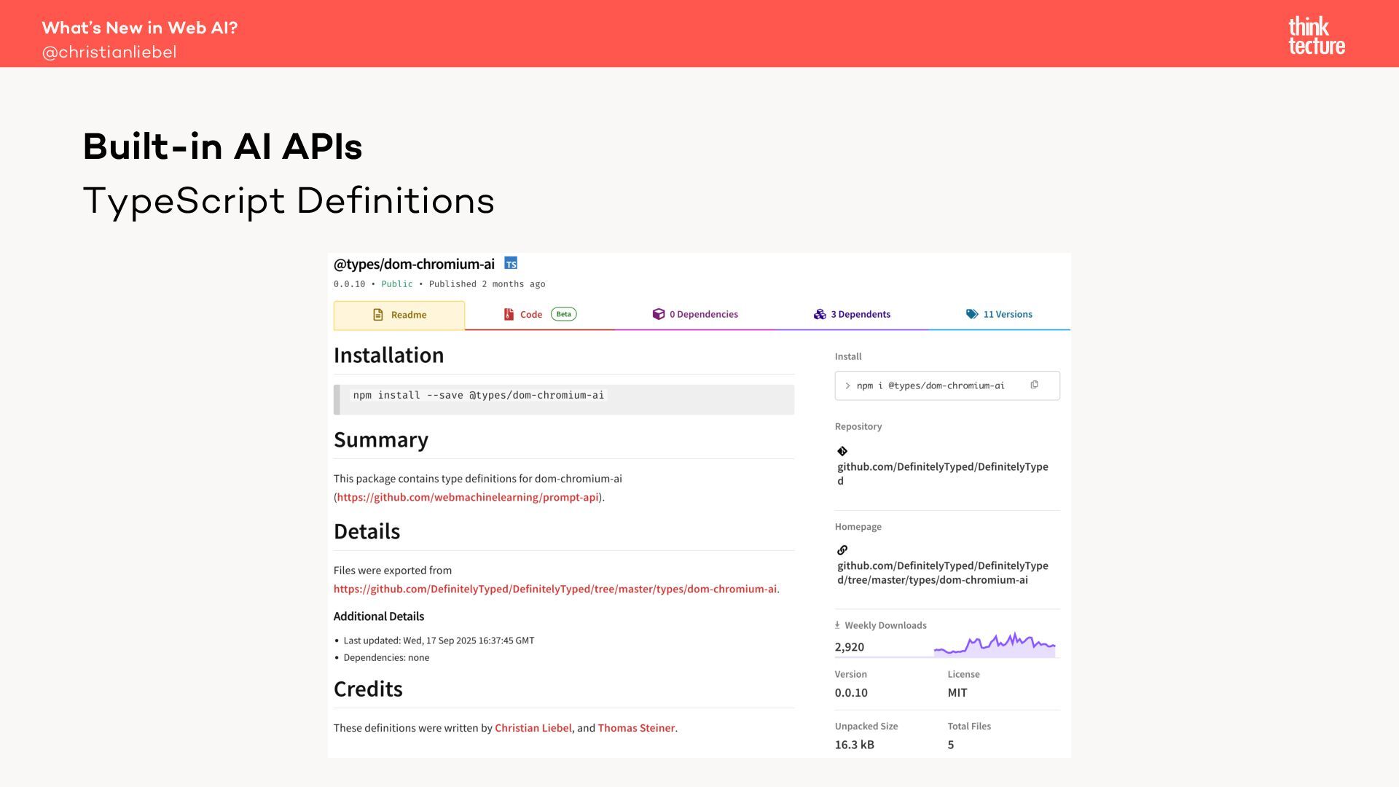Open the Readme tab
Screen dimensions: 1399x787
(399, 315)
